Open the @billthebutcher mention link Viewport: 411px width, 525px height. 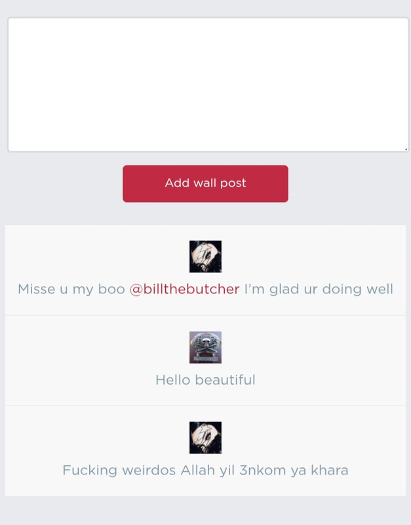[184, 289]
